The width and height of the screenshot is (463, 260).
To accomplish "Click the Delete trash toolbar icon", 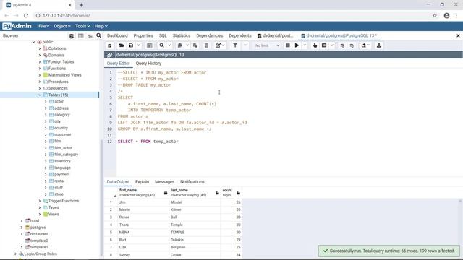I will [206, 45].
